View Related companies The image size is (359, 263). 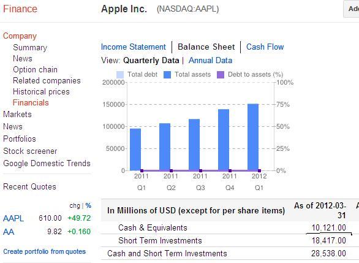(47, 81)
